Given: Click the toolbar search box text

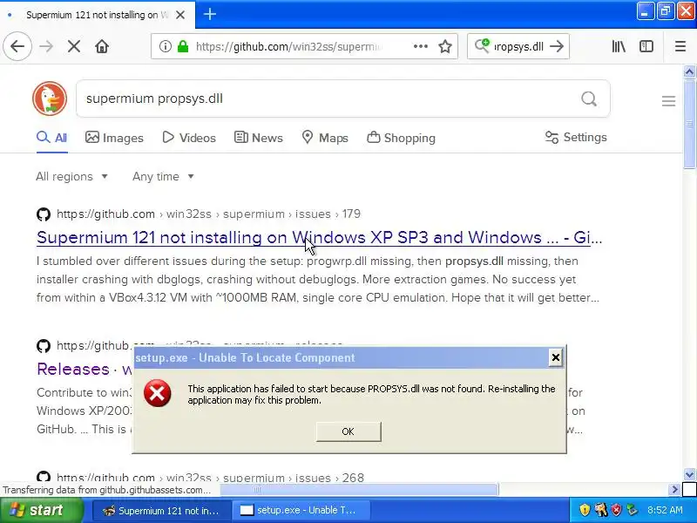Looking at the screenshot, I should tap(518, 46).
